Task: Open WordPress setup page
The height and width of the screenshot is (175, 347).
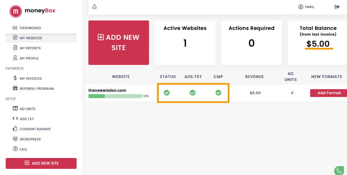Action: (x=41, y=139)
